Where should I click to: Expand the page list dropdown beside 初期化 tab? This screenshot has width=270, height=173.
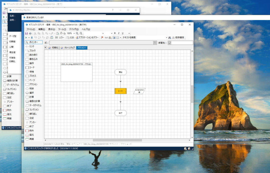coord(45,48)
